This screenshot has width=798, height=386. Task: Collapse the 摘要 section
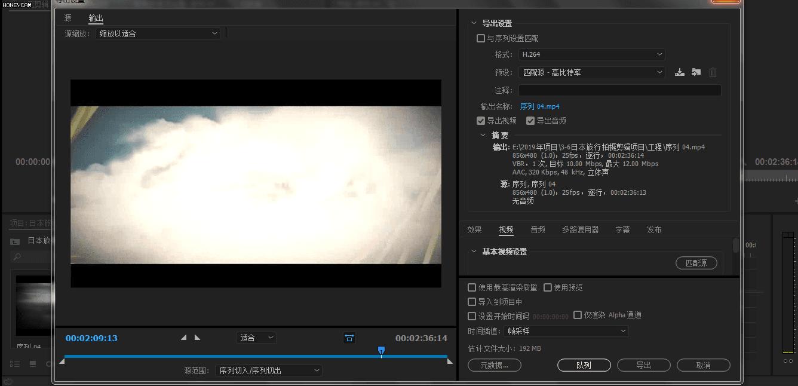point(483,135)
